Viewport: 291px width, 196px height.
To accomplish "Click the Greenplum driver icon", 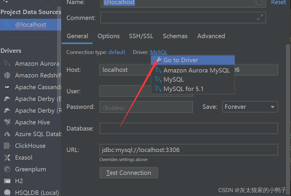I will pos(7,169).
